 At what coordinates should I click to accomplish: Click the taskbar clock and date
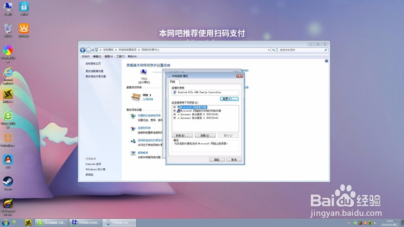(x=390, y=223)
